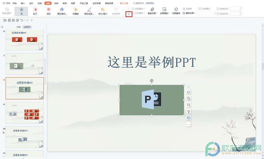
Task: Apply the 更改填充 animation effect
Action: 62,11
